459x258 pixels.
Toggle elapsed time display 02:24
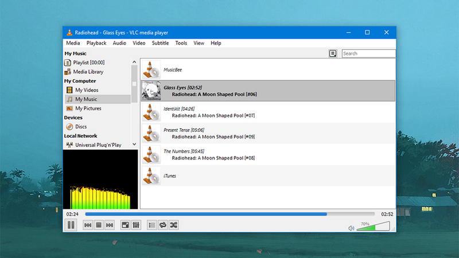[72, 214]
